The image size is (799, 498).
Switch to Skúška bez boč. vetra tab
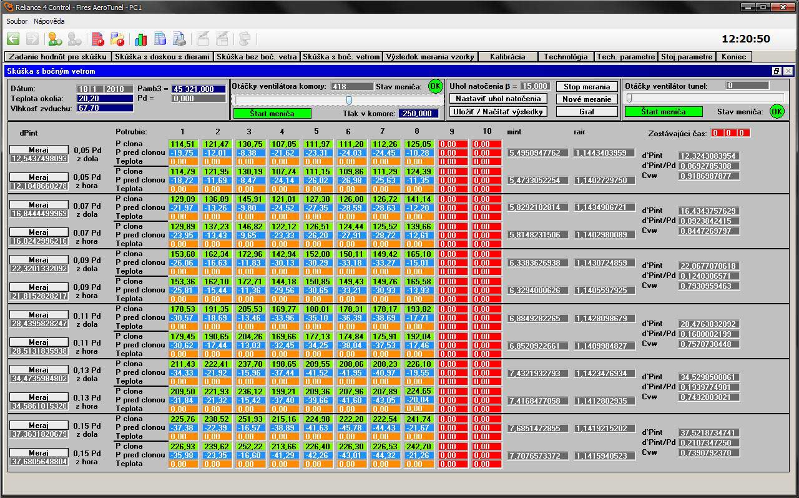(x=257, y=56)
